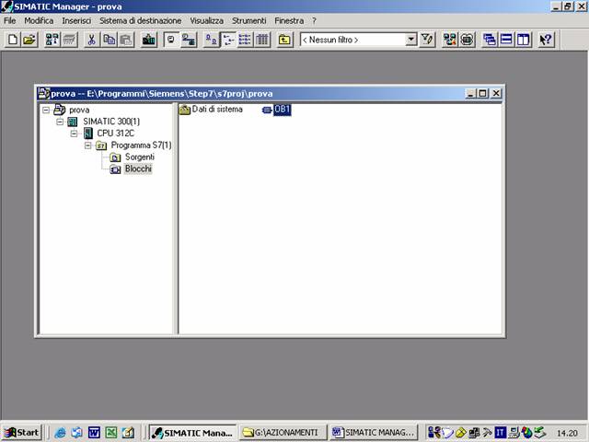Collapse the CPU 312C tree node

pos(75,134)
